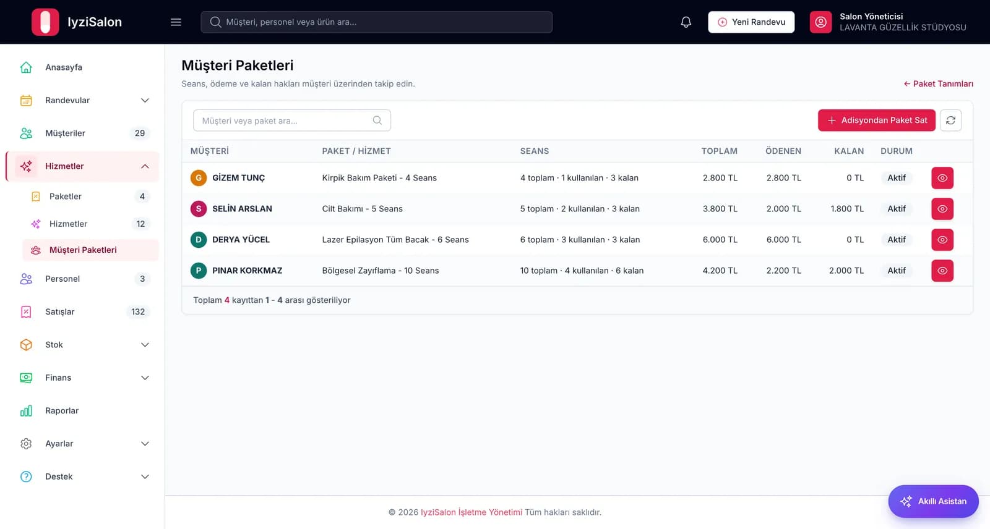Viewport: 990px width, 529px height.
Task: Click IyziSalon İşletme Yönetimi footer link
Action: point(471,512)
